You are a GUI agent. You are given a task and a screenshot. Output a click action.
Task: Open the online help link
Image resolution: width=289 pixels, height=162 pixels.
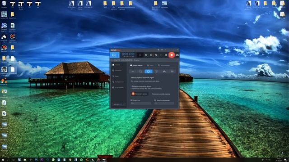161,94
